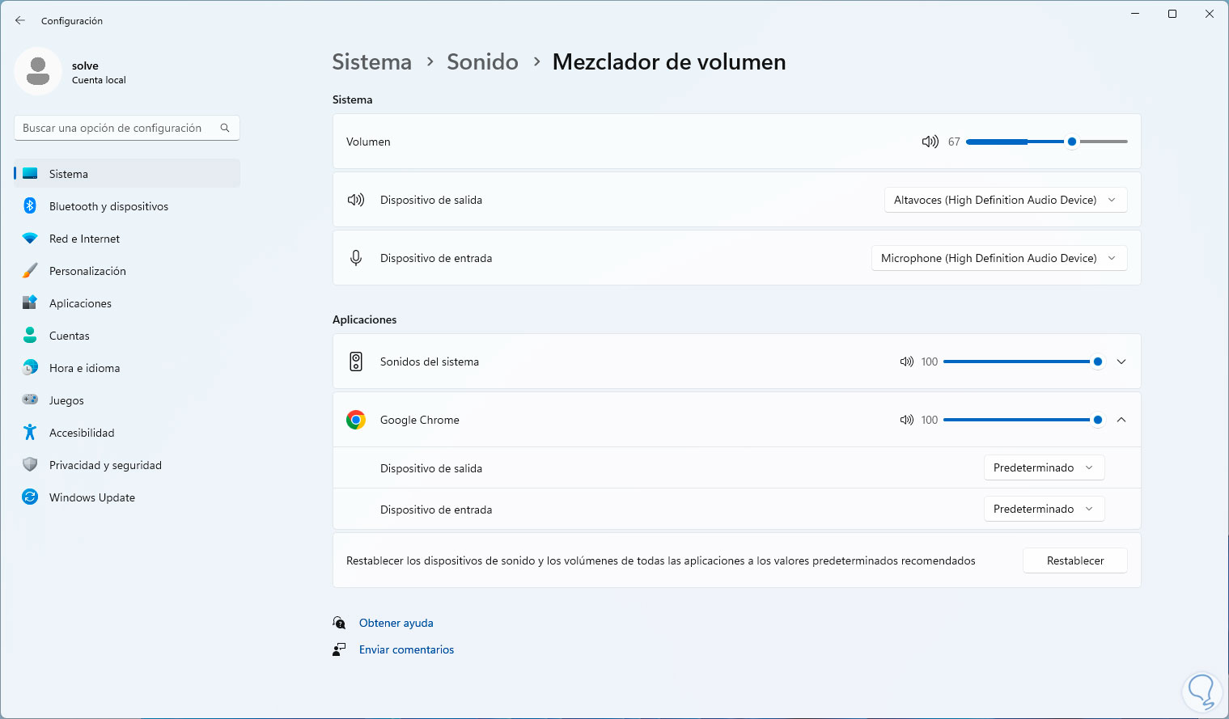Mute the system Volumen speaker icon
Screen dimensions: 1229x719
tap(930, 142)
